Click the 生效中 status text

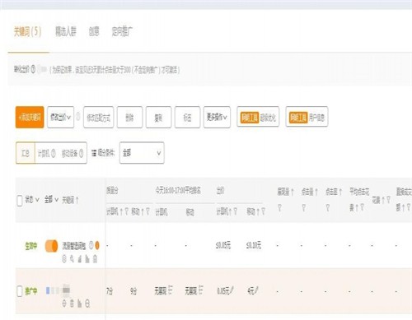pos(31,246)
